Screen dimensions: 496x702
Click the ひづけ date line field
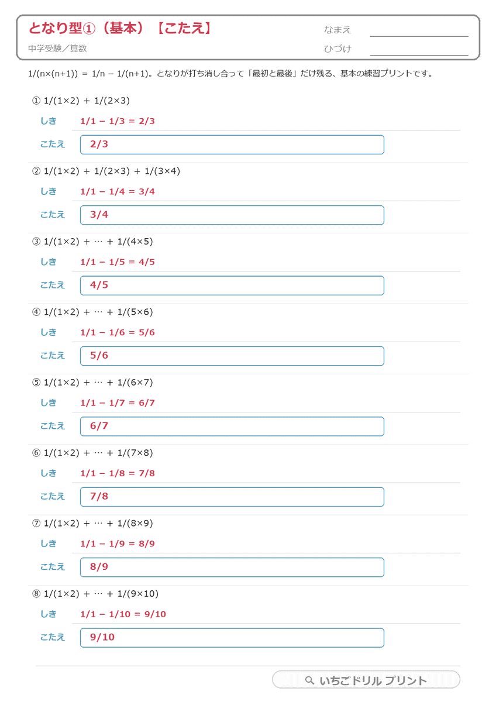(419, 49)
